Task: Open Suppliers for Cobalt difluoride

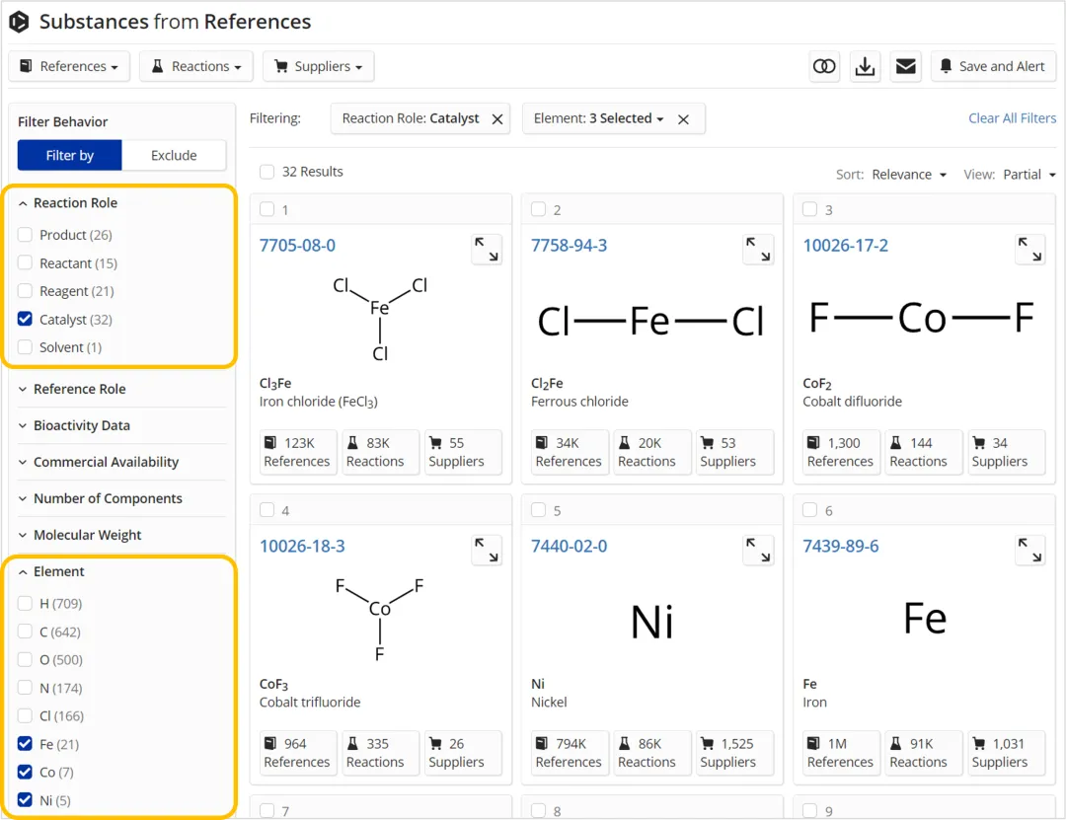Action: coord(1000,452)
